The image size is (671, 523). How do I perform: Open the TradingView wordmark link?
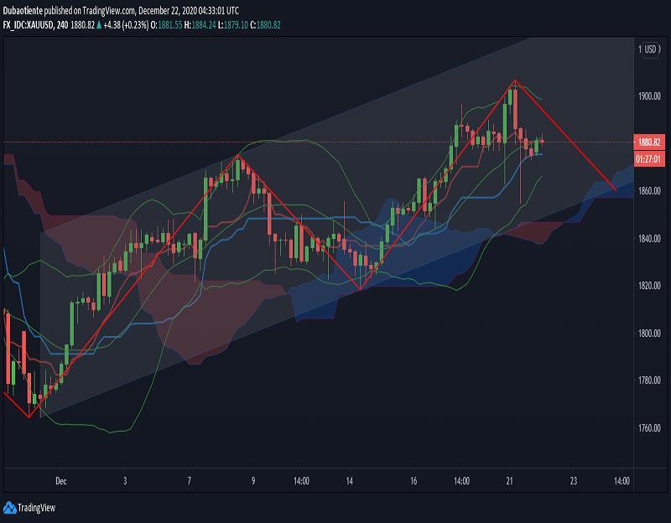[37, 508]
